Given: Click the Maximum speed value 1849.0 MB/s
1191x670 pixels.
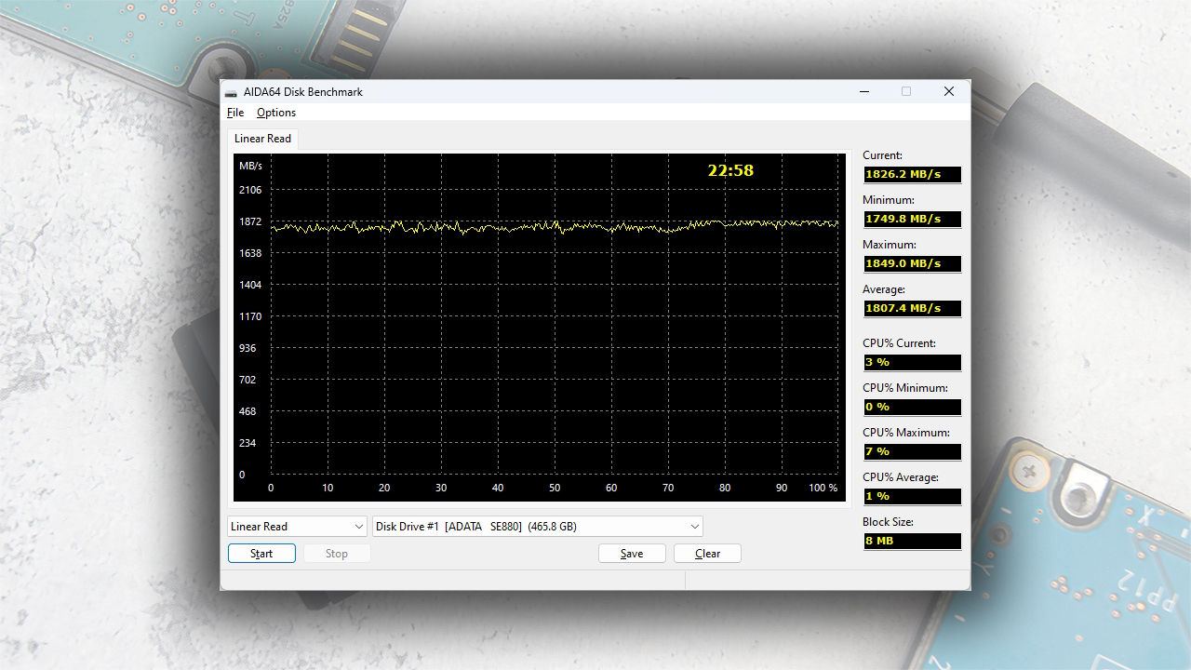Looking at the screenshot, I should (x=912, y=263).
